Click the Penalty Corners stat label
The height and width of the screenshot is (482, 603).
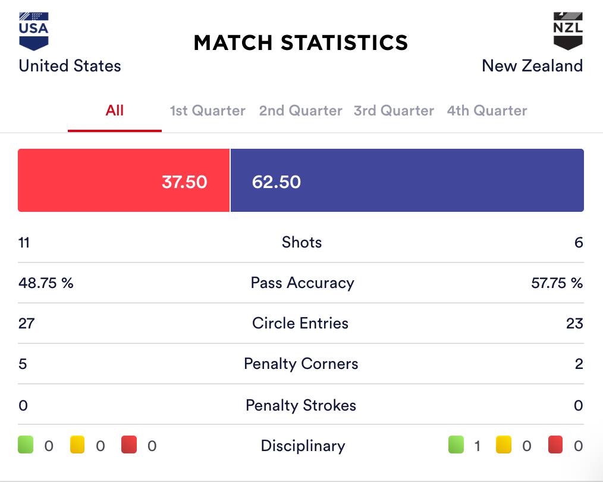(x=301, y=364)
